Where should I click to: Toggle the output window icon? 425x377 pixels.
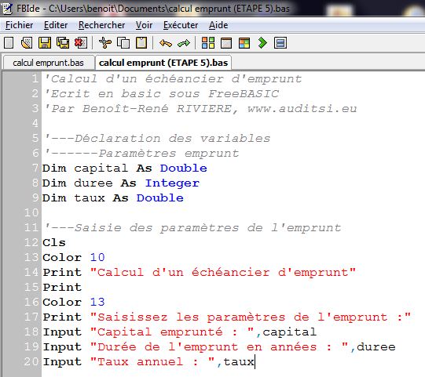pos(280,43)
